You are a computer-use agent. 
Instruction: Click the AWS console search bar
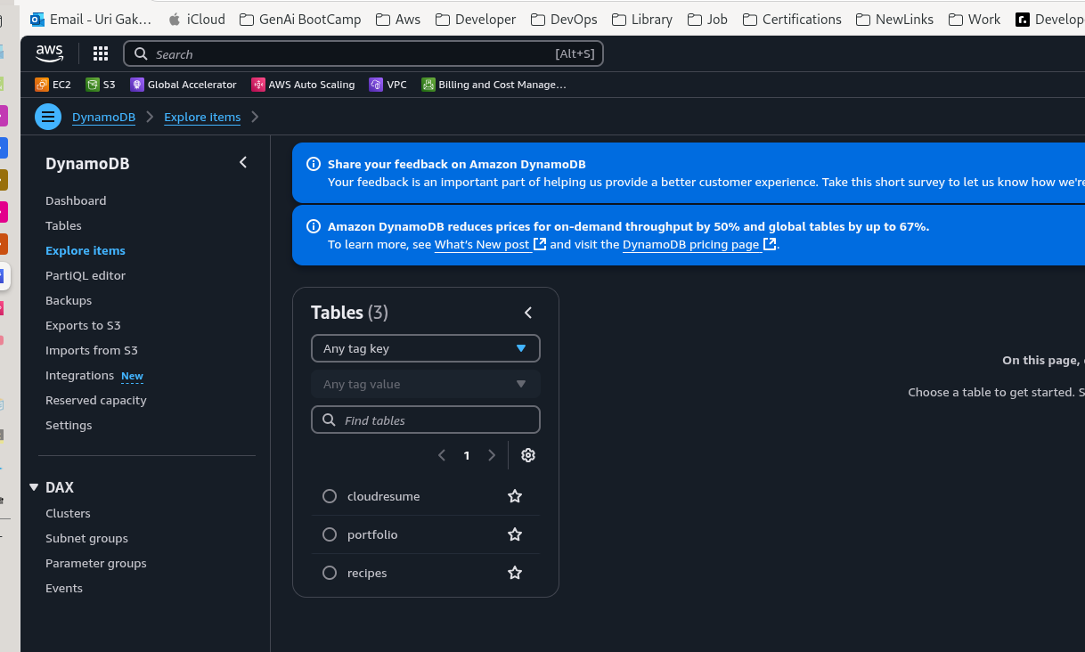[x=363, y=53]
